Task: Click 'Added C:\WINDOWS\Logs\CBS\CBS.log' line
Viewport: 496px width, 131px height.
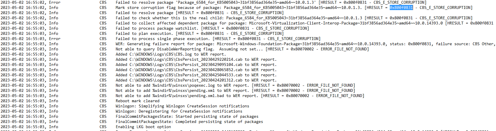Action: 171,54
